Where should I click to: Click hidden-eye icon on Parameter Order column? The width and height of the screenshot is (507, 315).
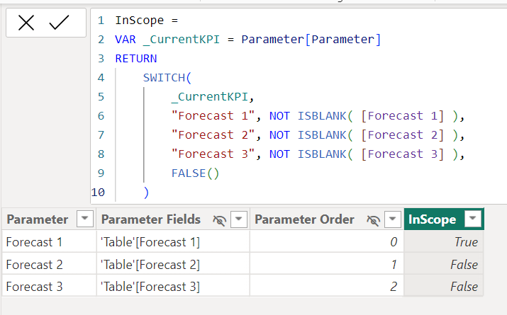(374, 220)
